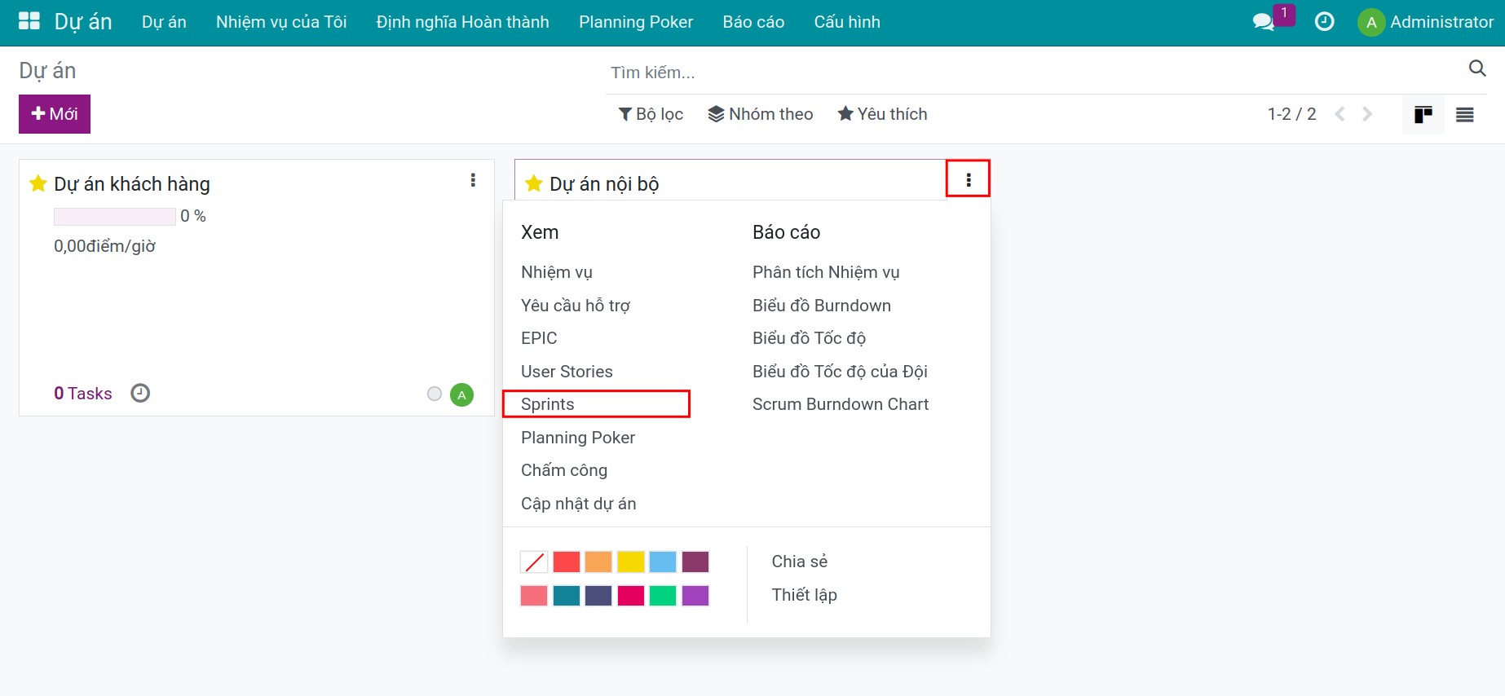Open Biểu đồ Tốc độ của Đội report

click(x=840, y=372)
